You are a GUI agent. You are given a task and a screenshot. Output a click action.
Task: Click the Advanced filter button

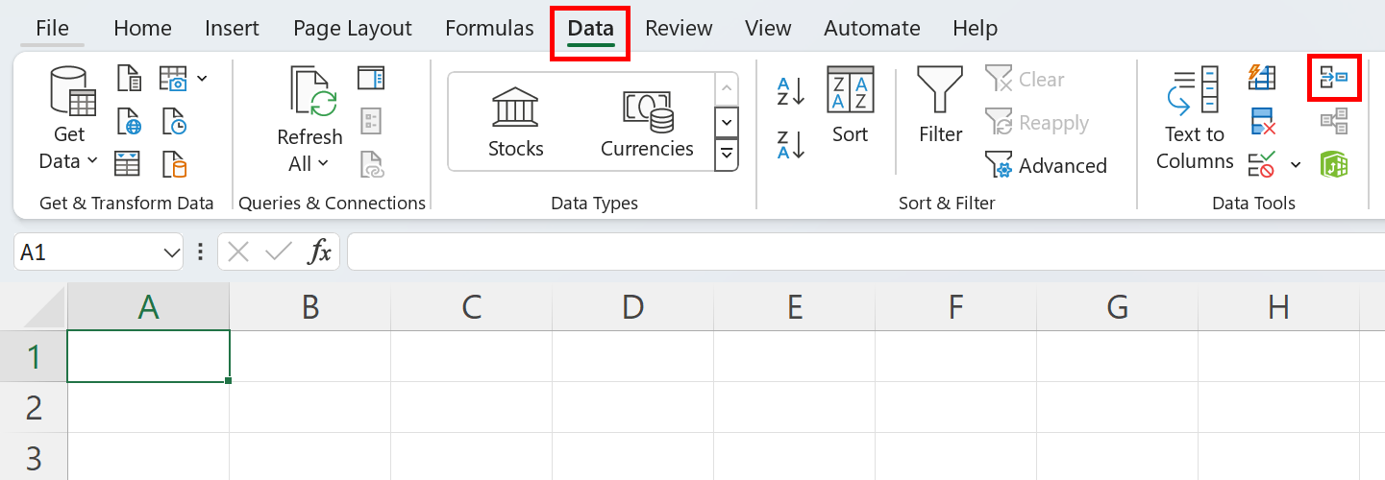click(x=1046, y=166)
